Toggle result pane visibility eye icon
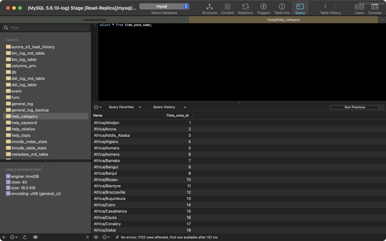 (x=96, y=237)
